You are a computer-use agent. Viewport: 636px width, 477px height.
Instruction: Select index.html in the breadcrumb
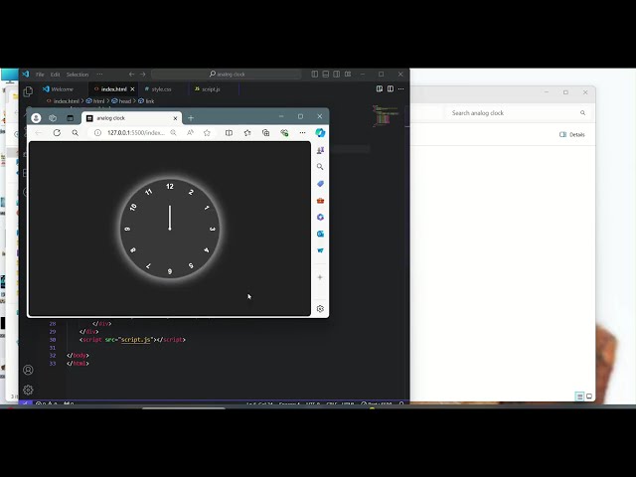67,101
